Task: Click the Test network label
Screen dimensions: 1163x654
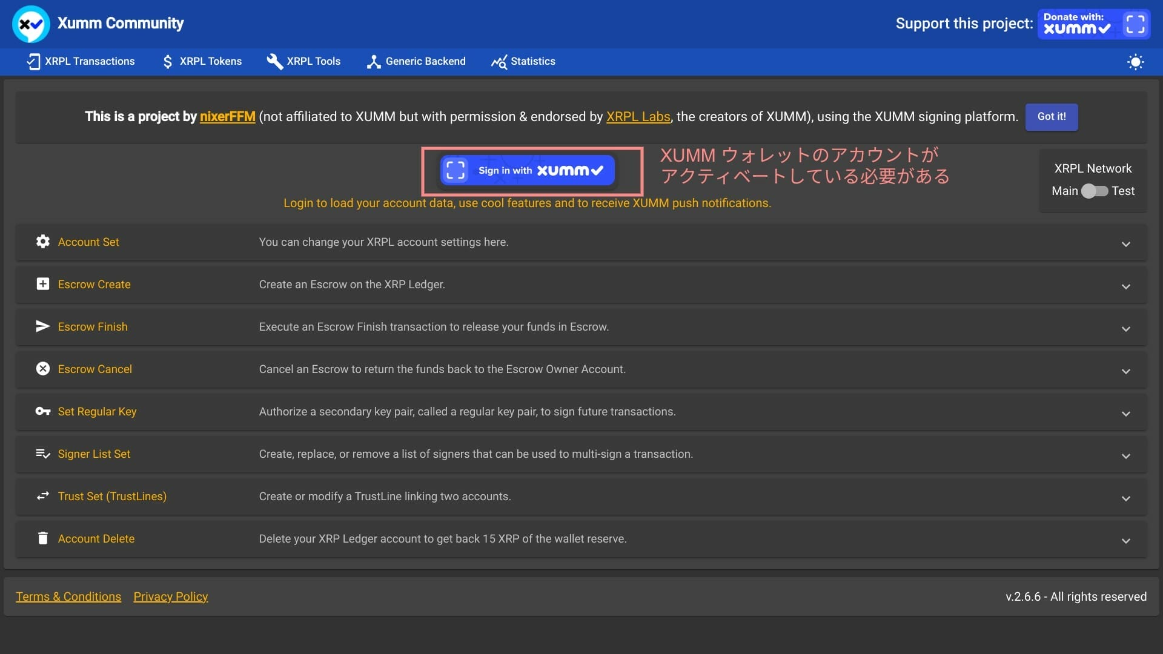Action: coord(1123,191)
